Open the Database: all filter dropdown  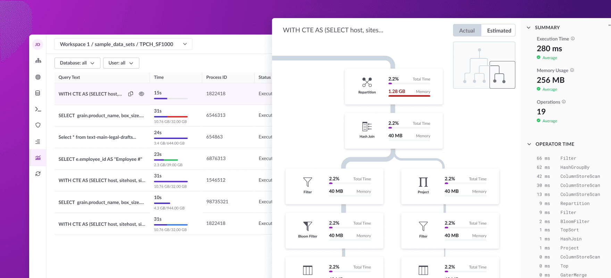click(77, 63)
